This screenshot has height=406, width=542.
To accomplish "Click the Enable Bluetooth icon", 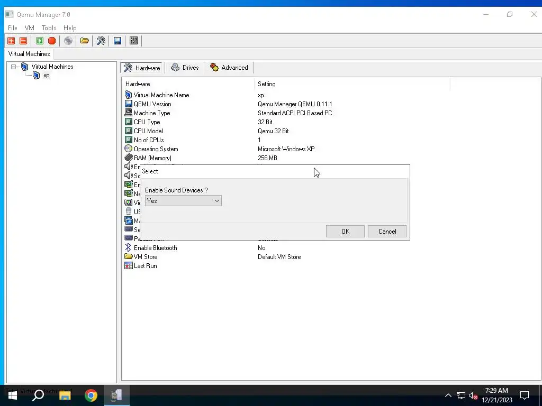I will (128, 247).
